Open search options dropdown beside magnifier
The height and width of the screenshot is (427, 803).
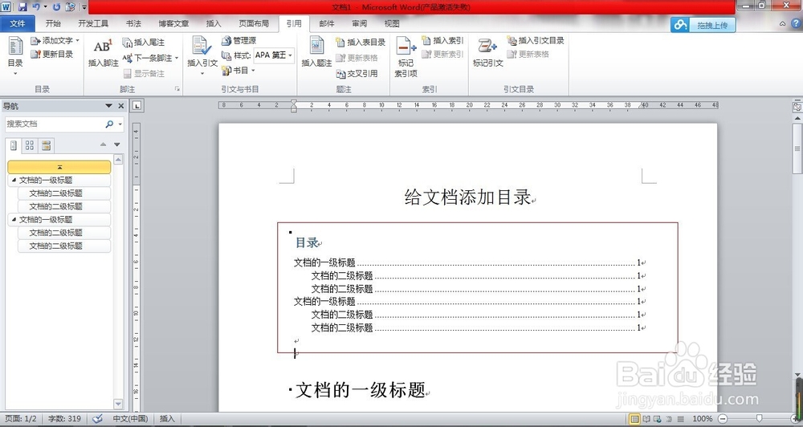tap(120, 124)
